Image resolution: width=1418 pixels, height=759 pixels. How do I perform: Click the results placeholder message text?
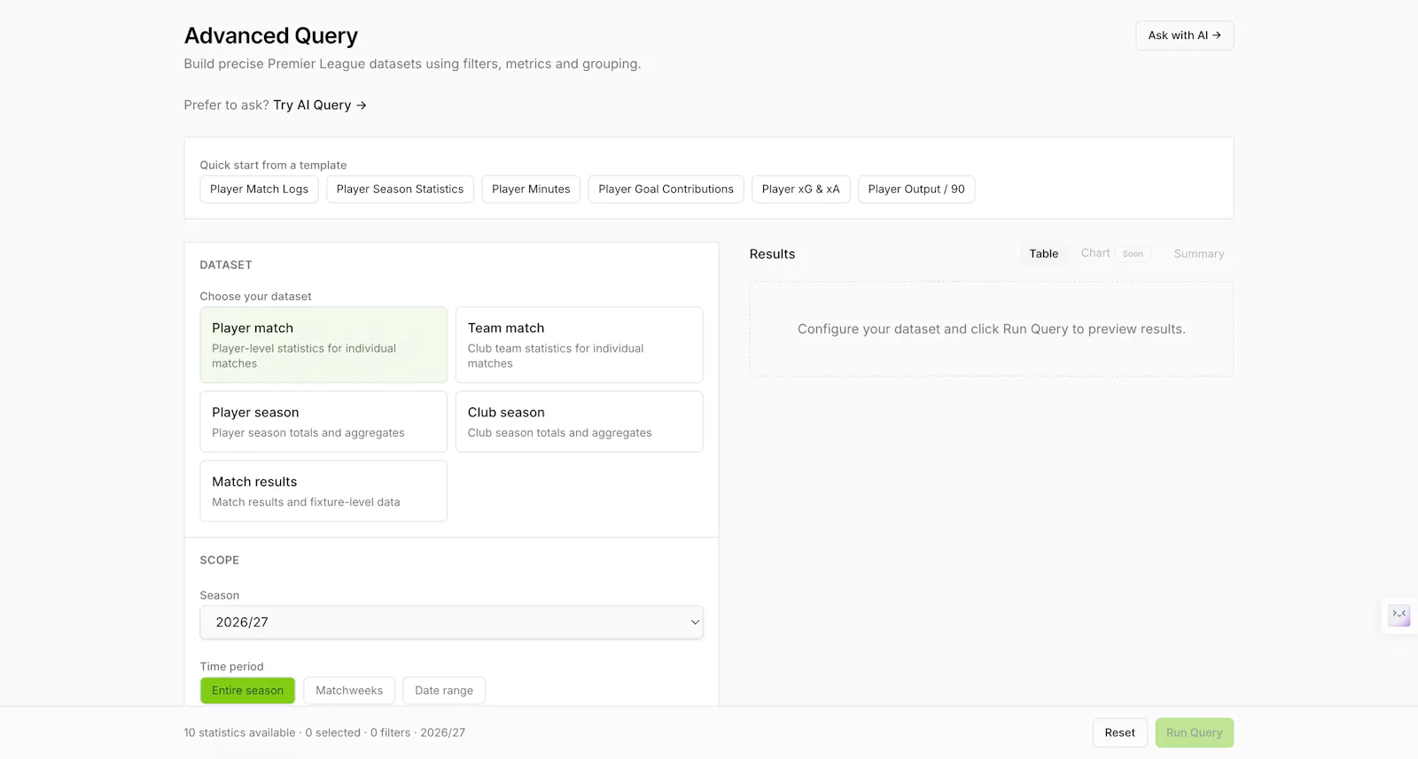(991, 329)
